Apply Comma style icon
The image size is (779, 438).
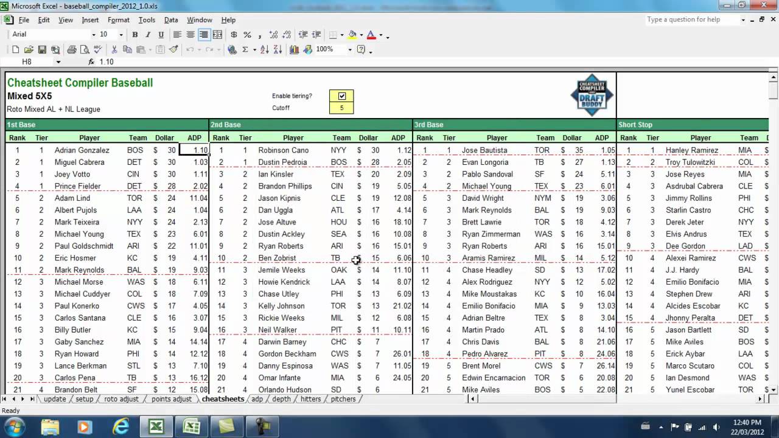point(260,35)
